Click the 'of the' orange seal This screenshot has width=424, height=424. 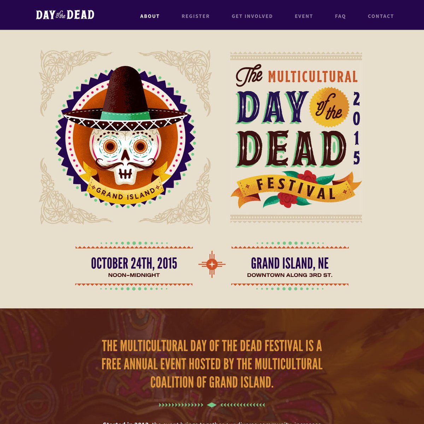coord(329,107)
